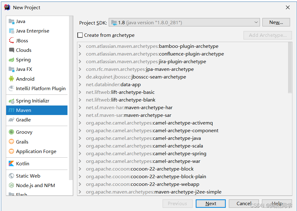Click the Cancel button
The image size is (297, 211).
(x=244, y=203)
